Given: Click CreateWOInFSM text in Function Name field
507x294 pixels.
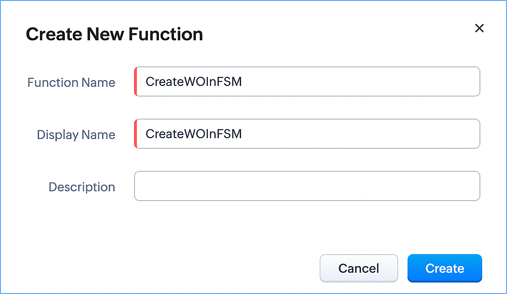Looking at the screenshot, I should click(x=194, y=82).
